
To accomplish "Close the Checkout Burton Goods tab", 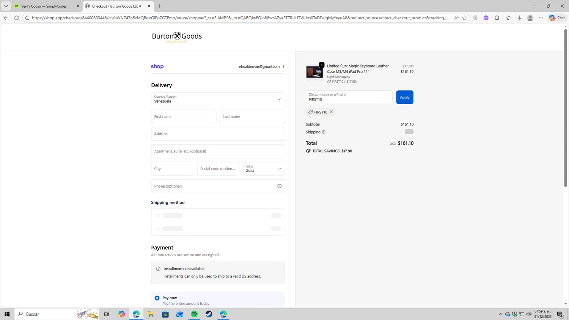I will click(x=149, y=6).
